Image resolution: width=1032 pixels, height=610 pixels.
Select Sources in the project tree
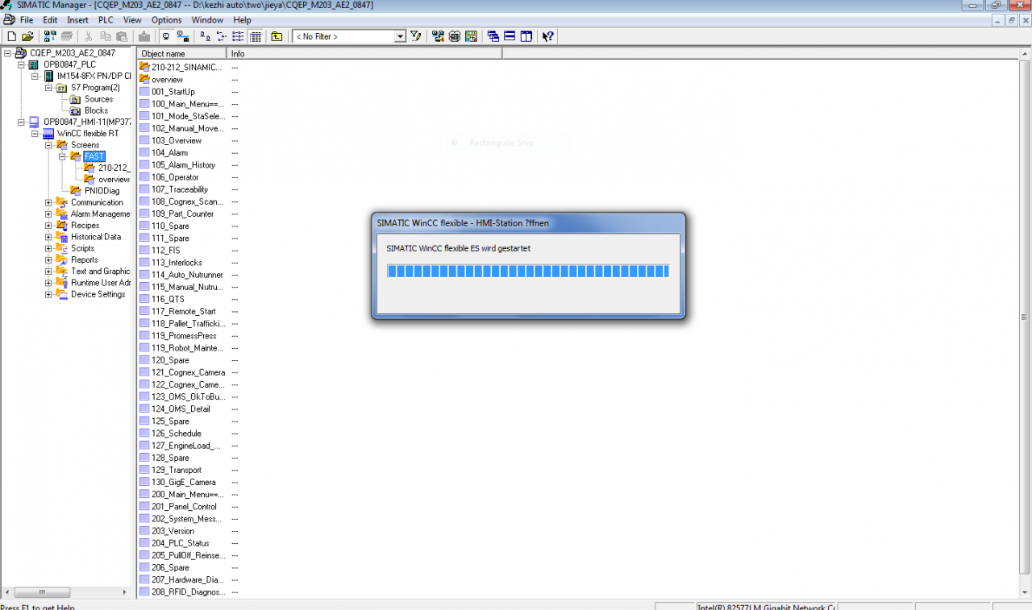tap(98, 99)
